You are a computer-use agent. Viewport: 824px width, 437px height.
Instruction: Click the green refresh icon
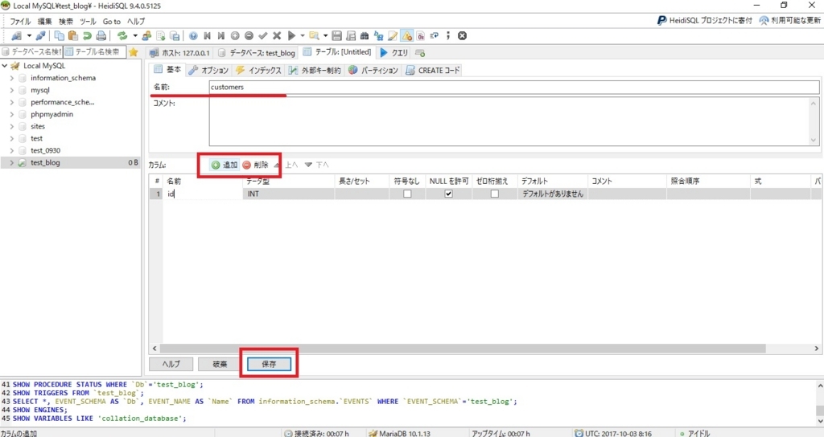(122, 35)
